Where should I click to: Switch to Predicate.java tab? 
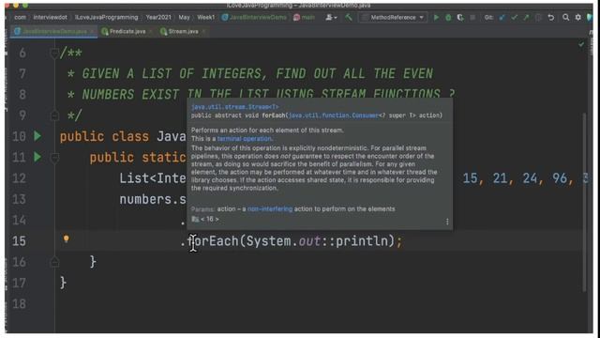(127, 31)
